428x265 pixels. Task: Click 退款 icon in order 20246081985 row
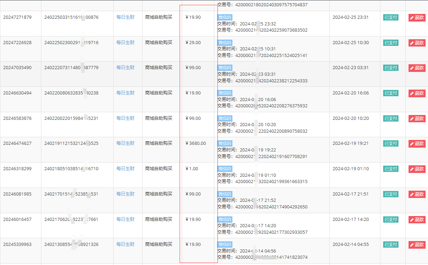point(412,194)
